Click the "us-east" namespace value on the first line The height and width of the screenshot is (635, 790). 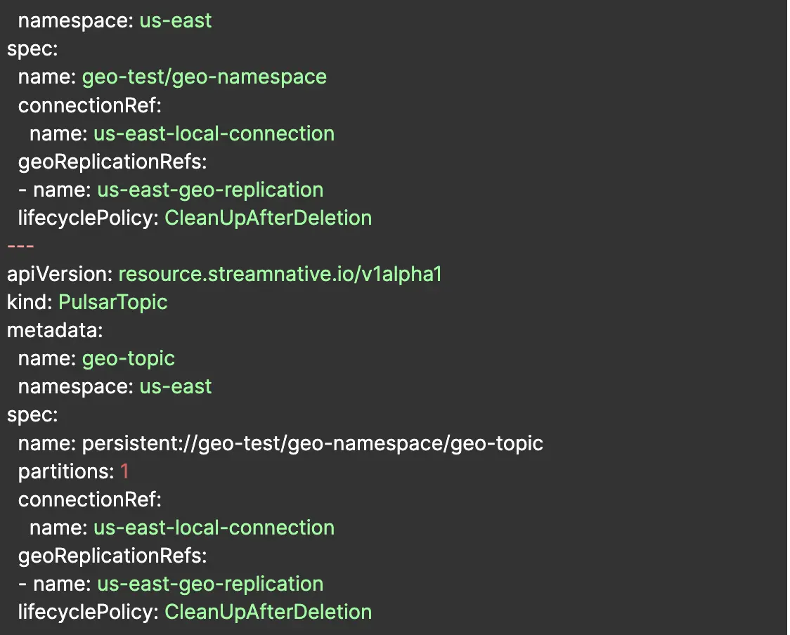[175, 20]
